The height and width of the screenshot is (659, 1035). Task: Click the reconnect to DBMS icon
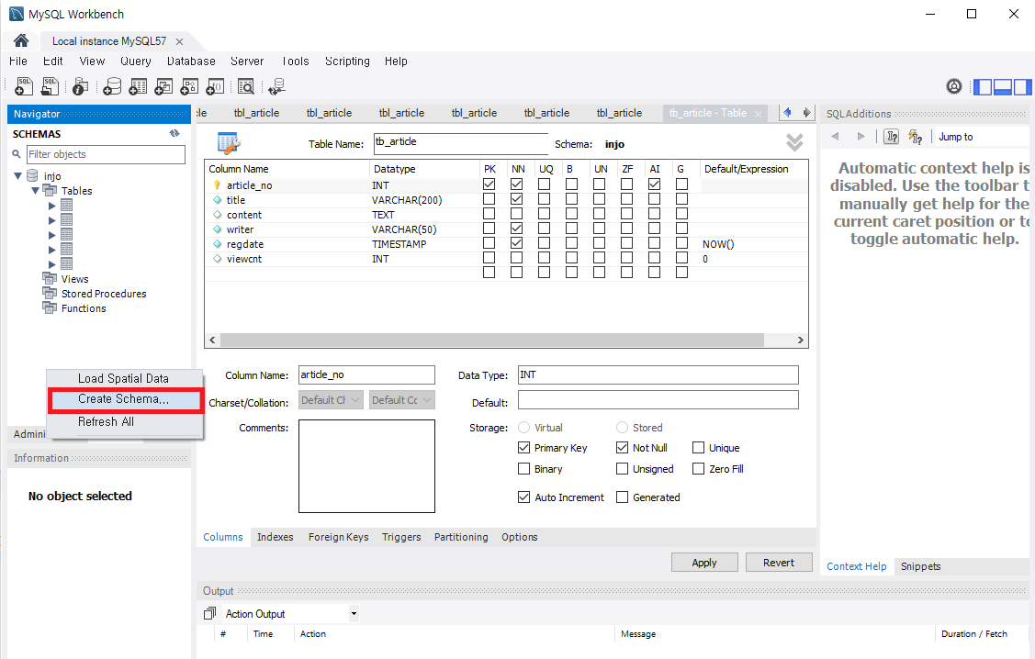(x=276, y=86)
